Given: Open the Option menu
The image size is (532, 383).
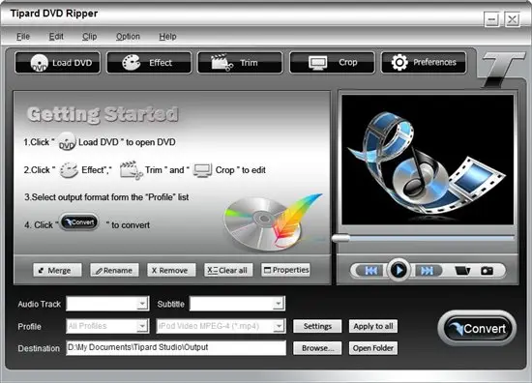Looking at the screenshot, I should click(x=128, y=37).
